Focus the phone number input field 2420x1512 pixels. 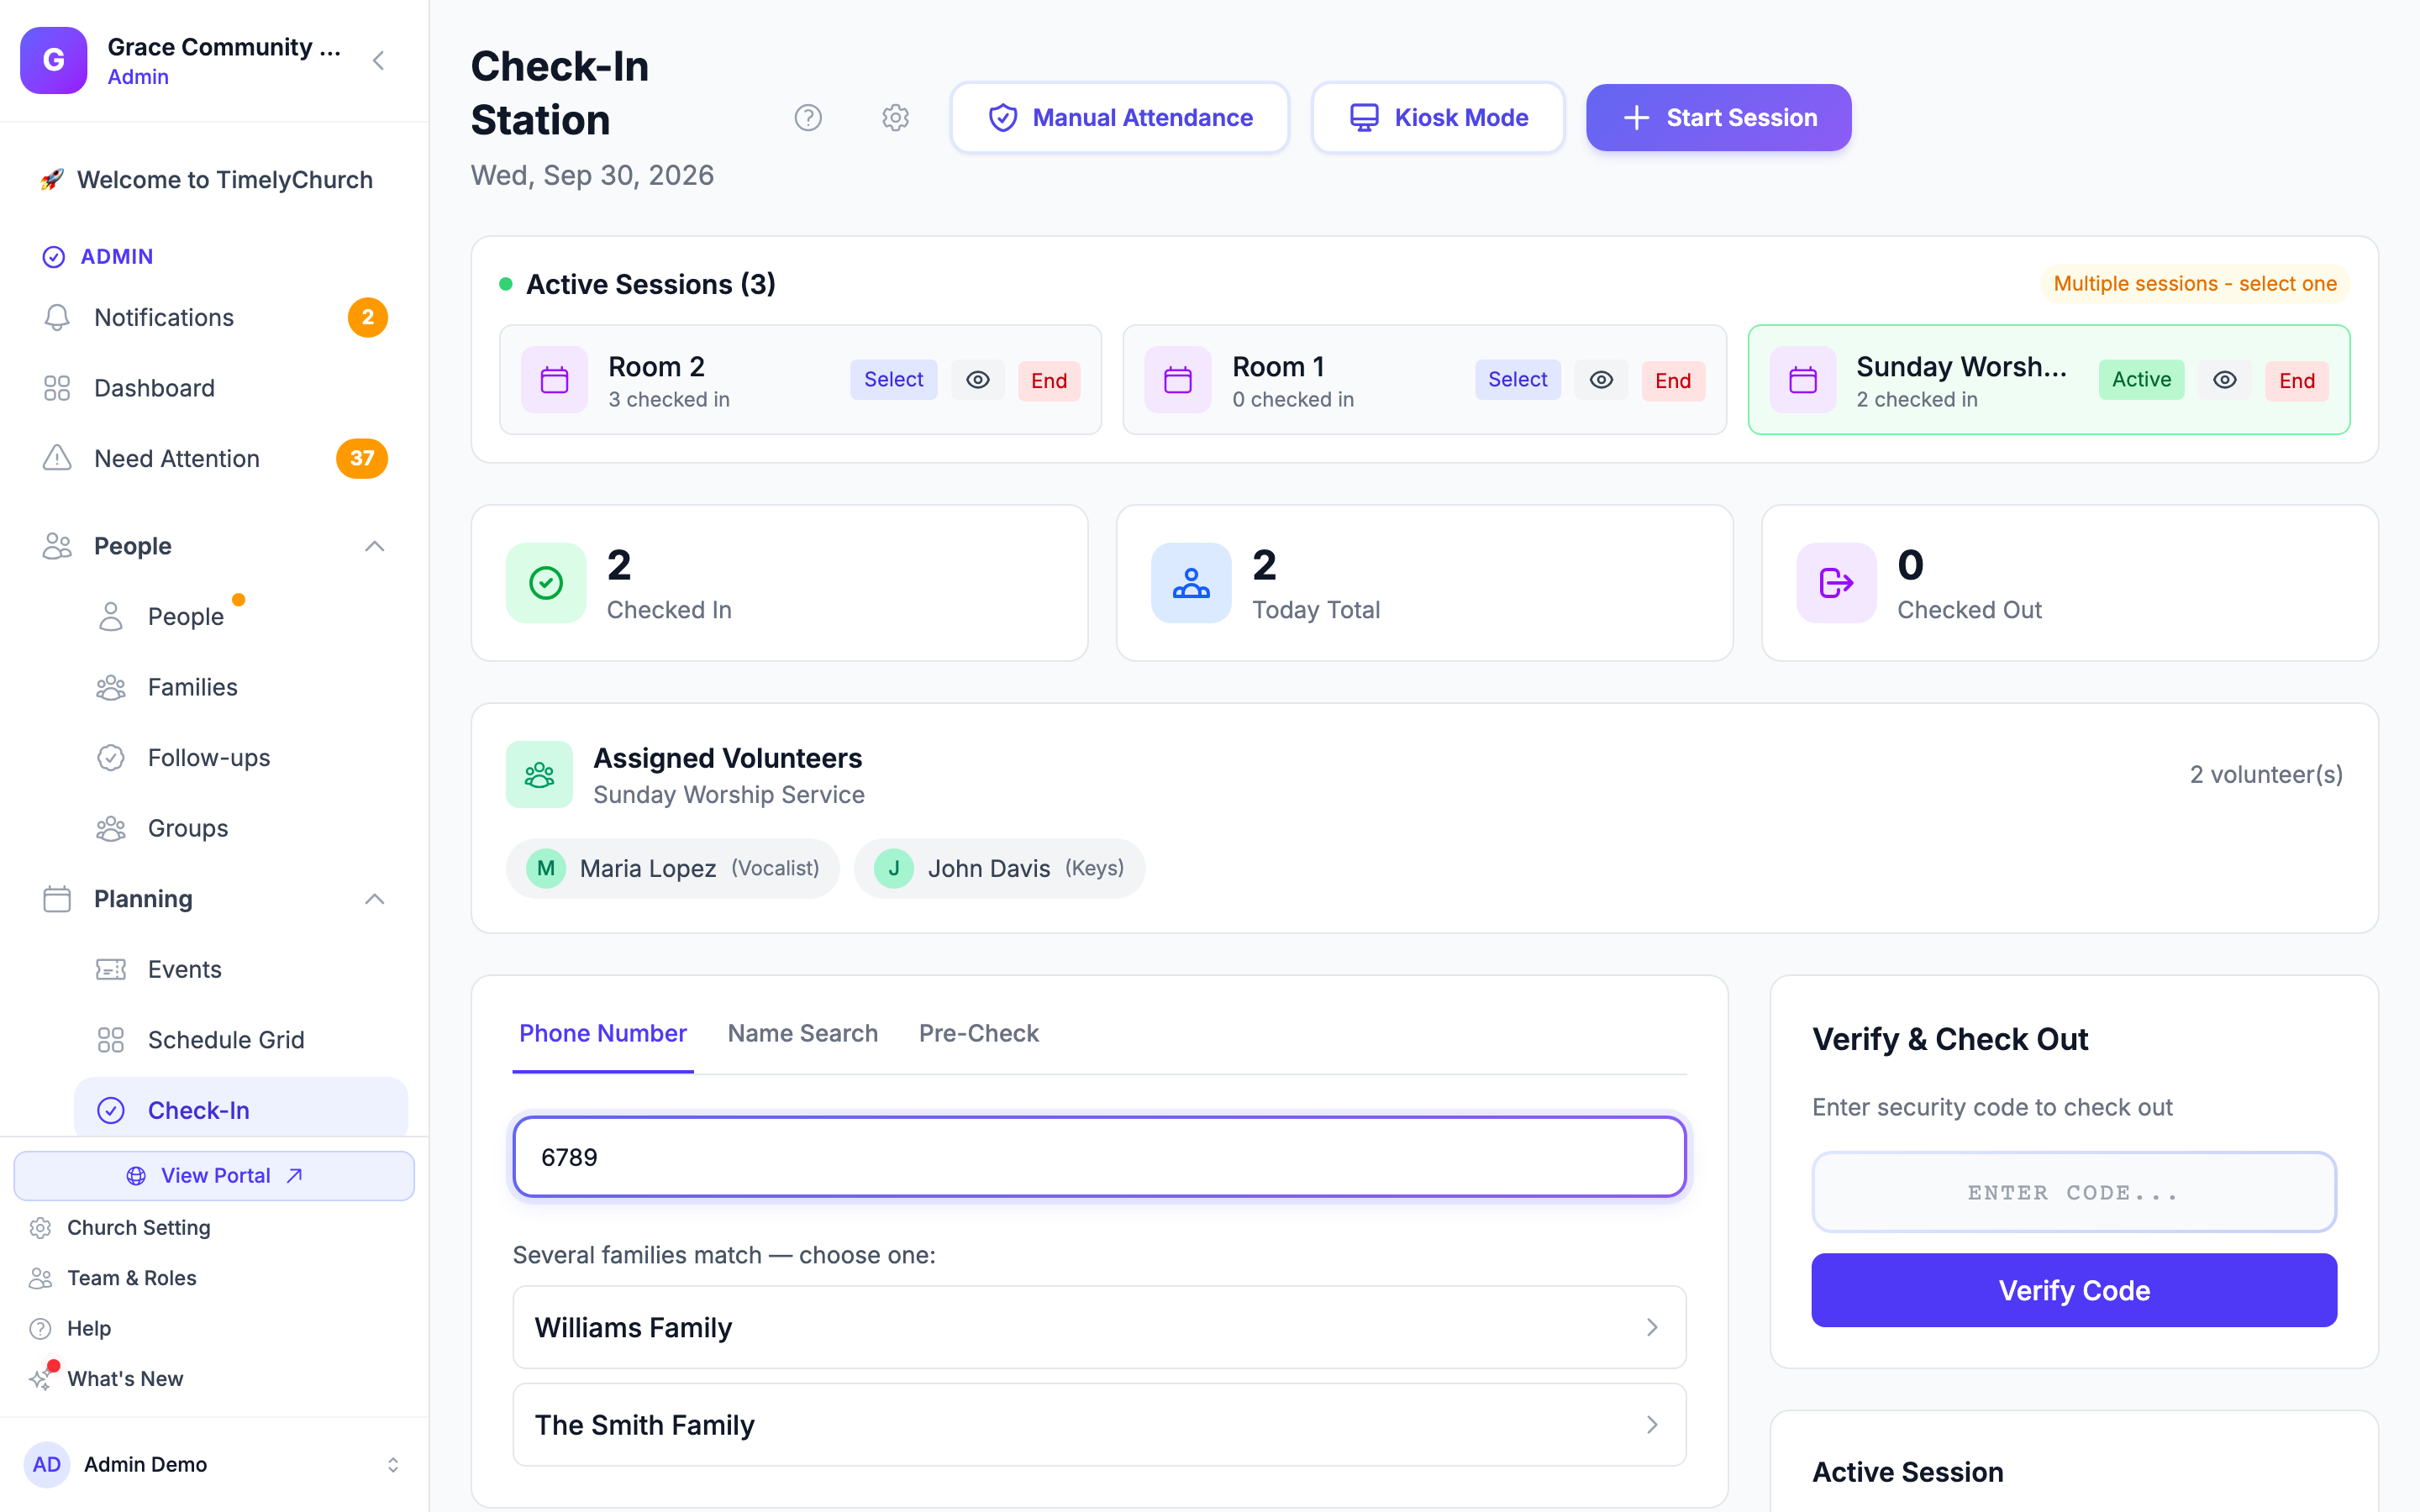(1099, 1157)
